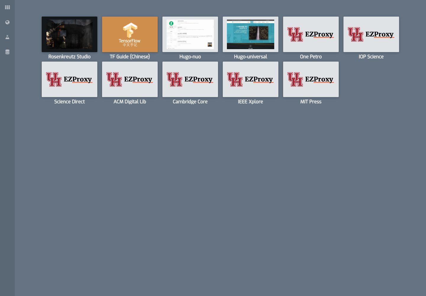Open the Rosenkreutz Studio thumbnail image
The height and width of the screenshot is (296, 426).
click(x=70, y=34)
